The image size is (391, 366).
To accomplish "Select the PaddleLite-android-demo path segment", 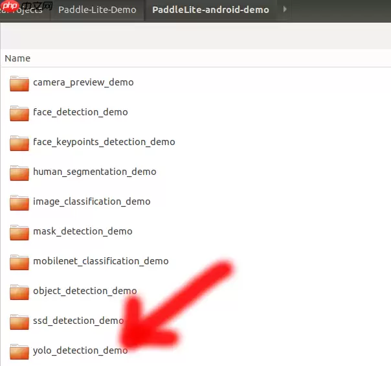I will tap(210, 10).
